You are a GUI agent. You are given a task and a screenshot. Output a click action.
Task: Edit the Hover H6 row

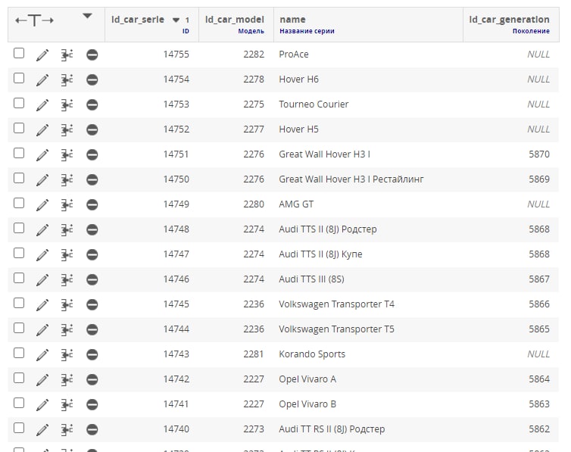[x=42, y=80]
